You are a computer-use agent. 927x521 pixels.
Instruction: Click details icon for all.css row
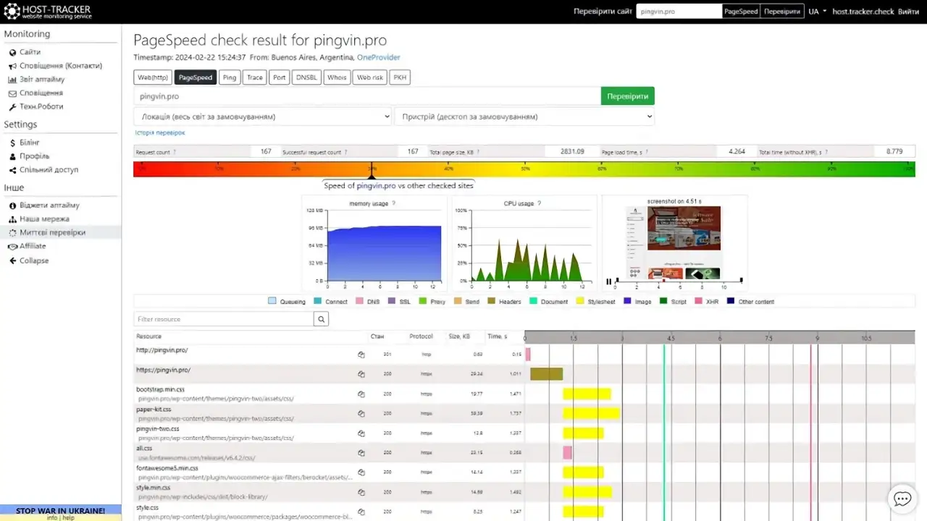(361, 453)
